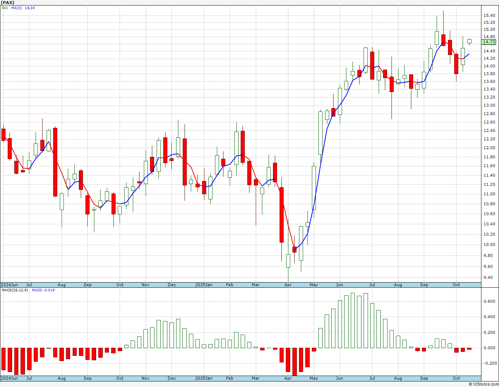This screenshot has width=499, height=387.
Task: Select Dec on the price chart time axis
Action: click(171, 285)
